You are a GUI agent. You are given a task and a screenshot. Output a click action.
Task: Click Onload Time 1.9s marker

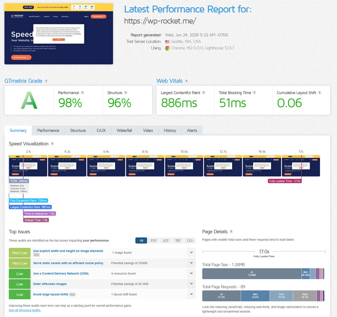click(36, 220)
